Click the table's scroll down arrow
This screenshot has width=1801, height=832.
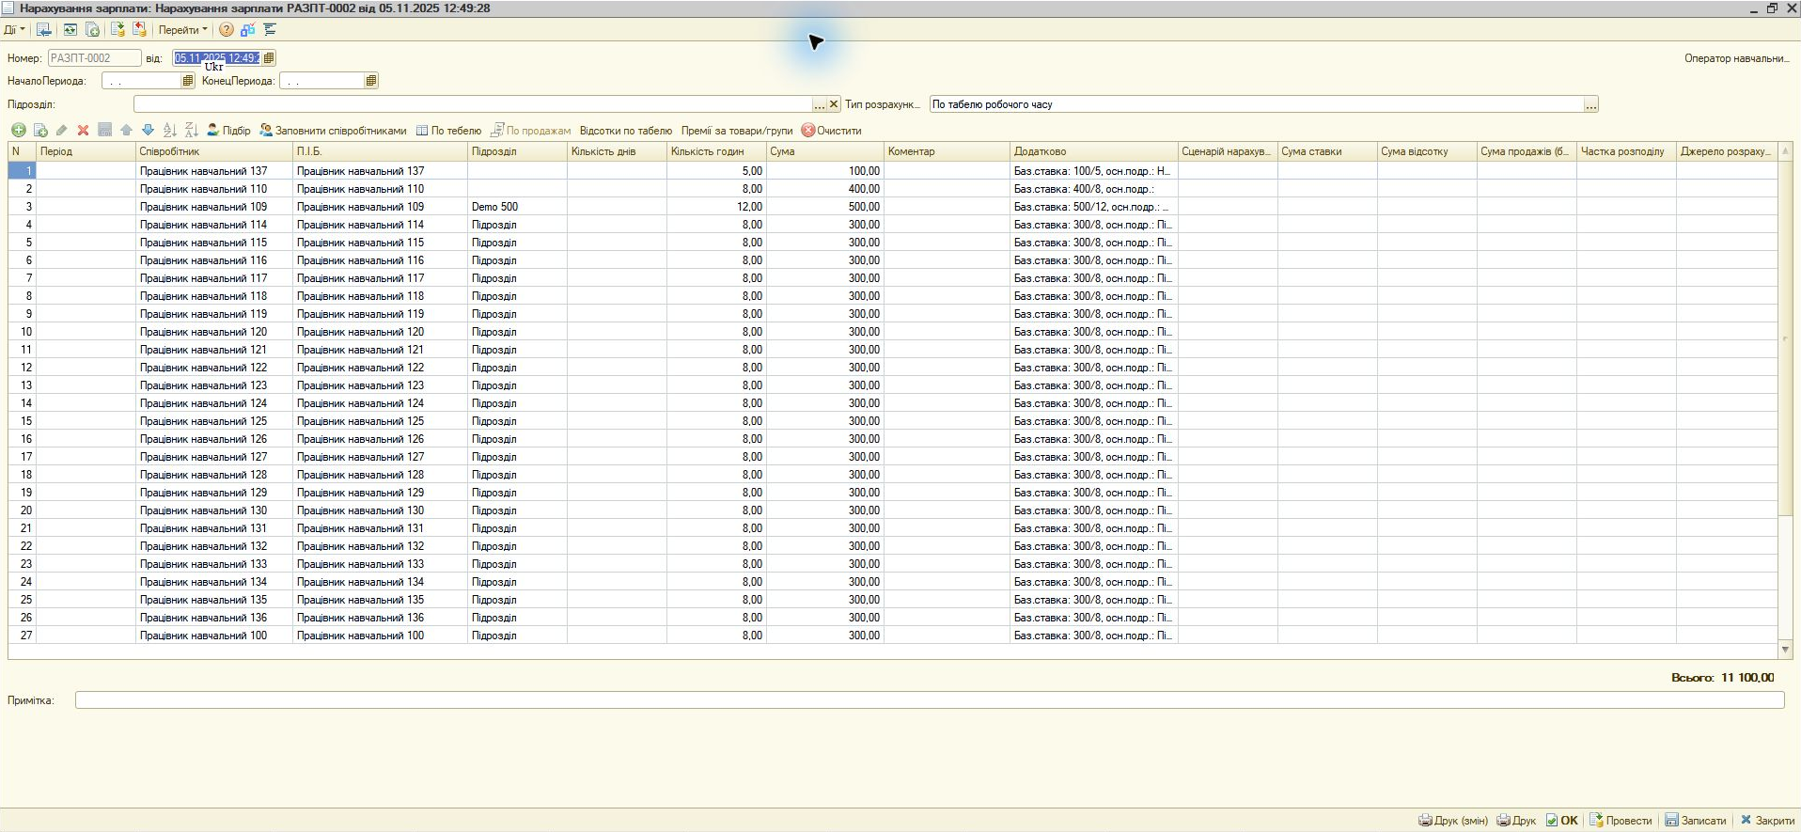[x=1785, y=650]
